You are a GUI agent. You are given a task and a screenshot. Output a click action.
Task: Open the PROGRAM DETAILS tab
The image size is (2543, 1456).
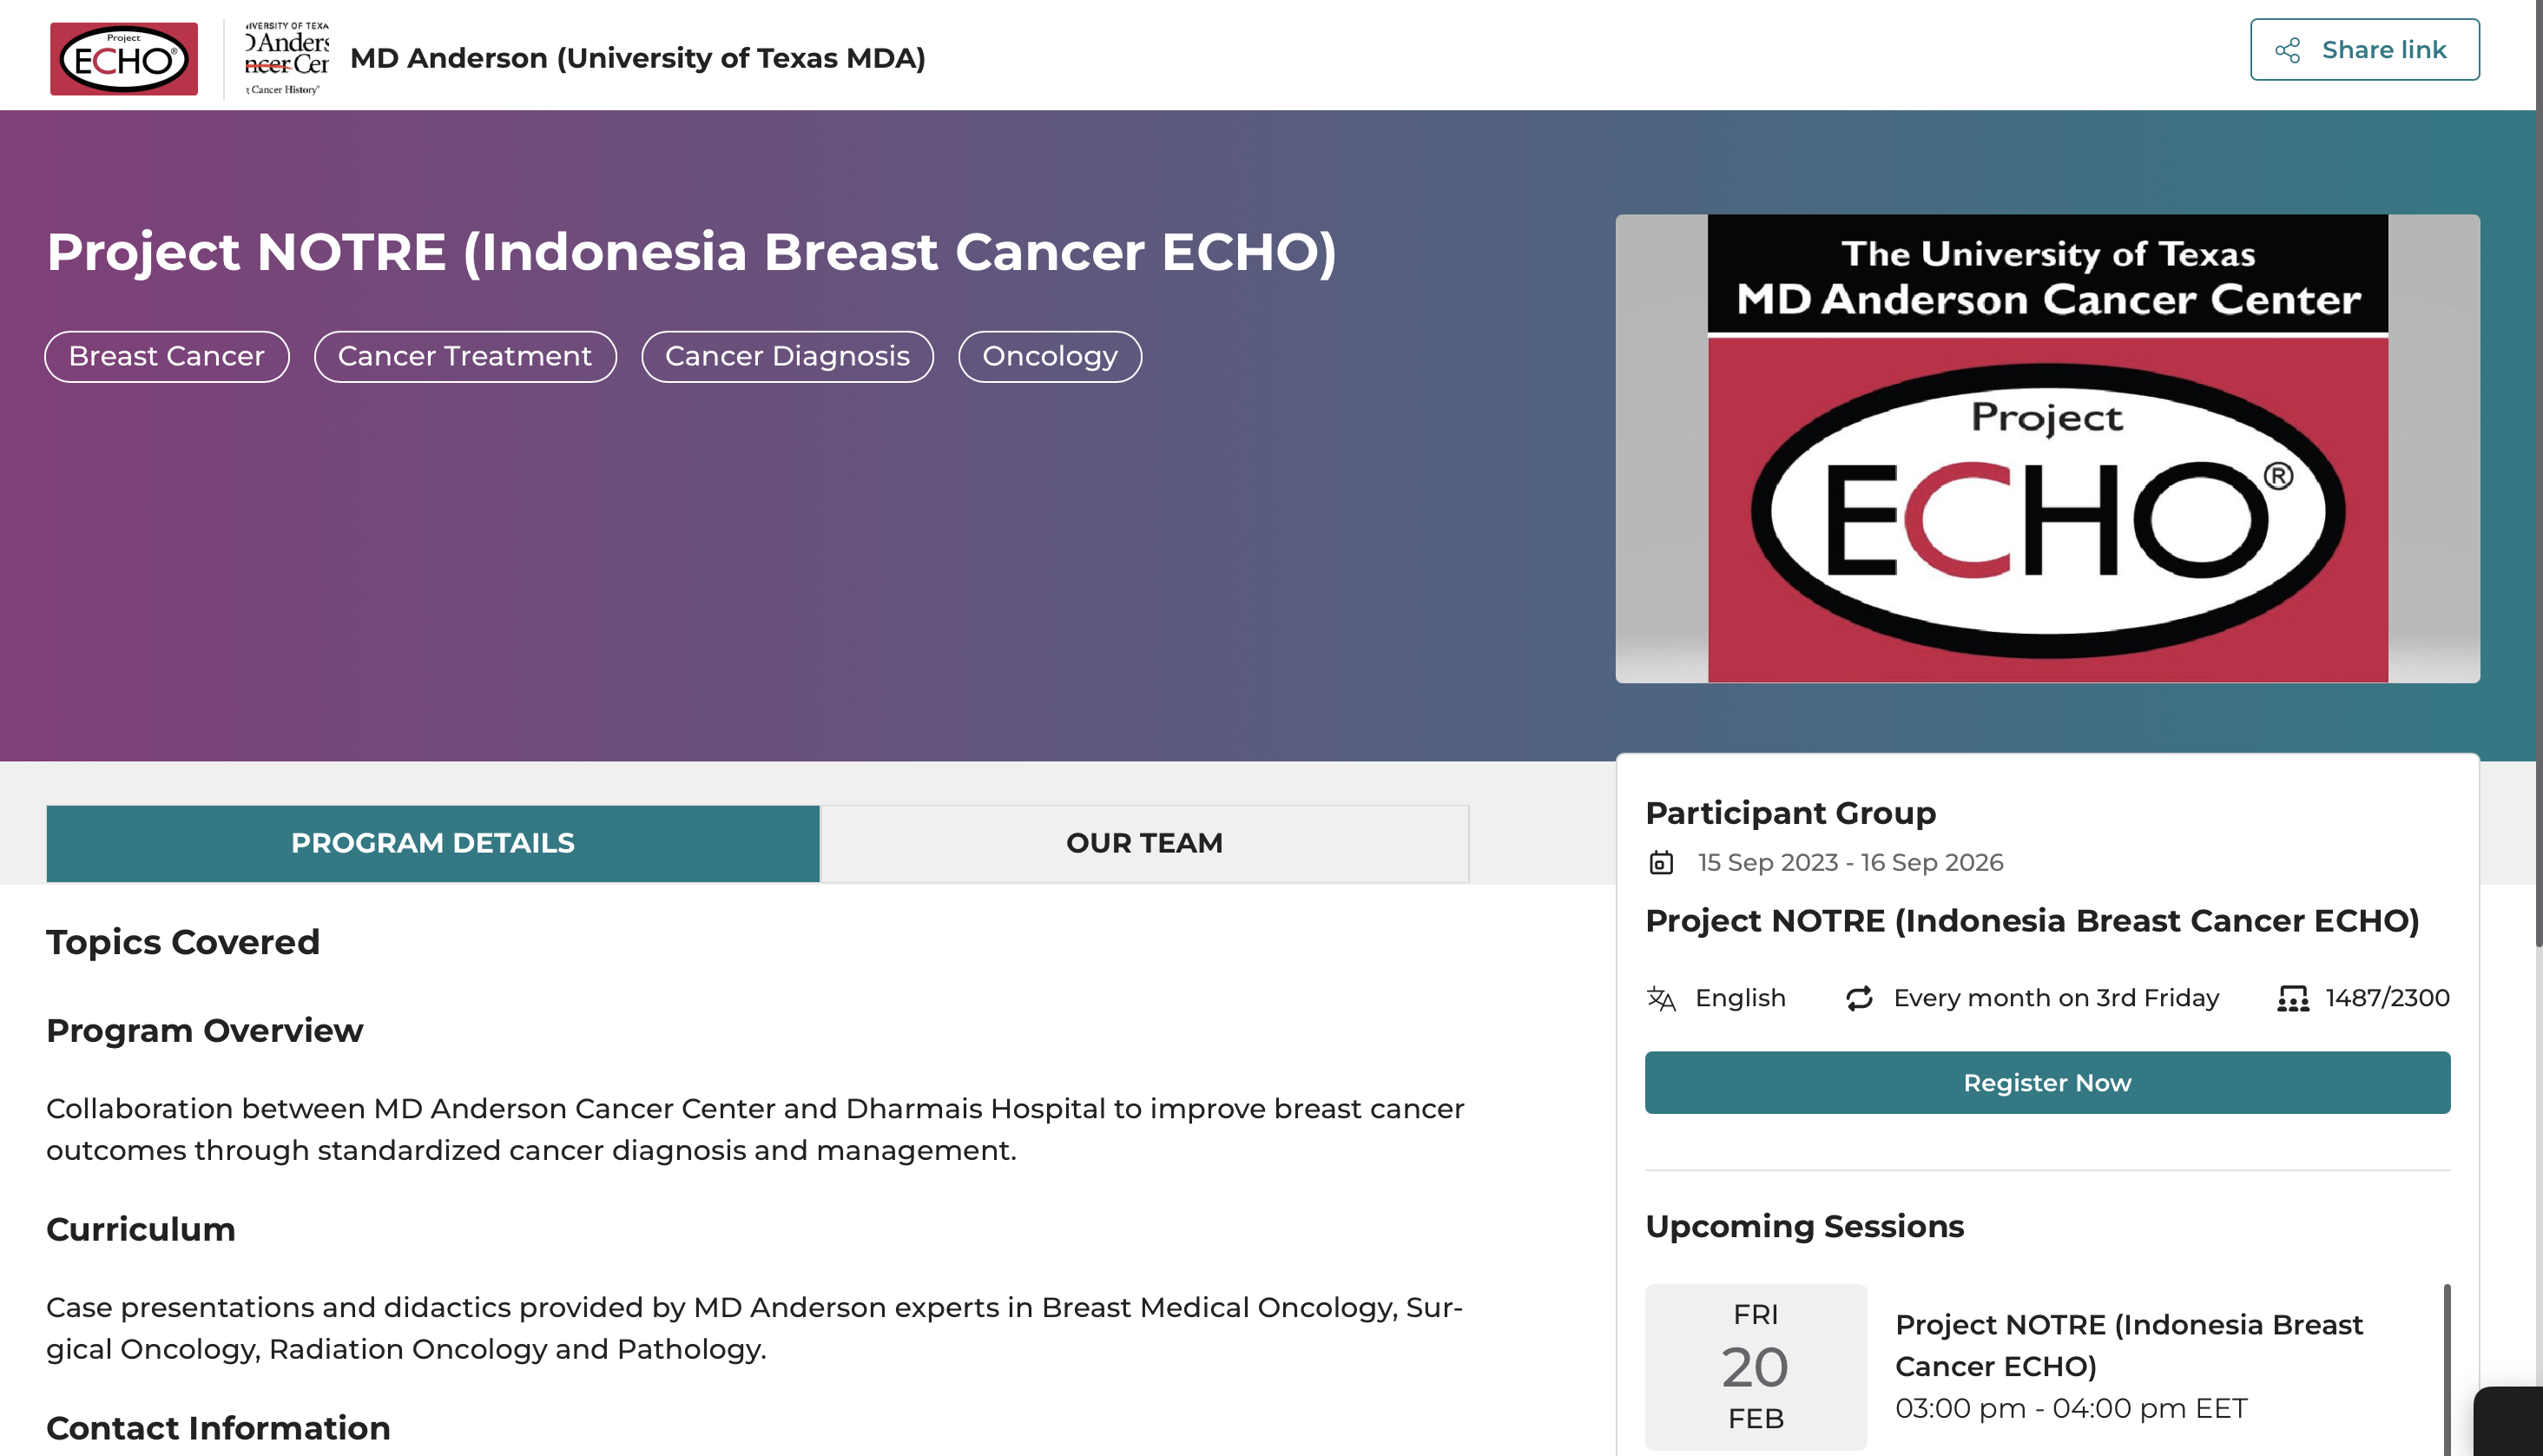click(x=432, y=843)
